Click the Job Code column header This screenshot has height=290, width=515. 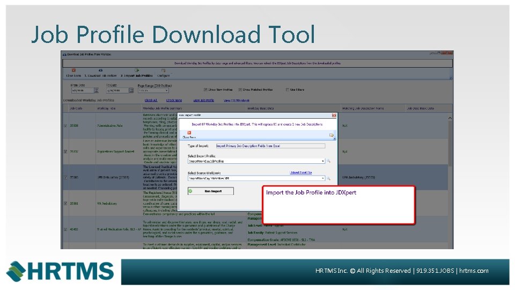[x=82, y=108]
